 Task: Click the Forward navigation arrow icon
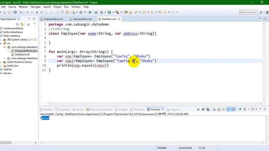[173, 12]
